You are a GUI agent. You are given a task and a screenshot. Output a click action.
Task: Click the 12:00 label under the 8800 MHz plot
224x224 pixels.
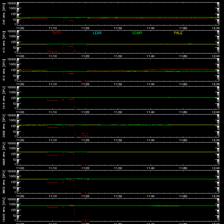click(216, 196)
